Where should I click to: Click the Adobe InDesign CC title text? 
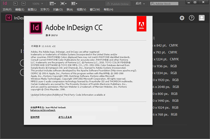(74, 28)
